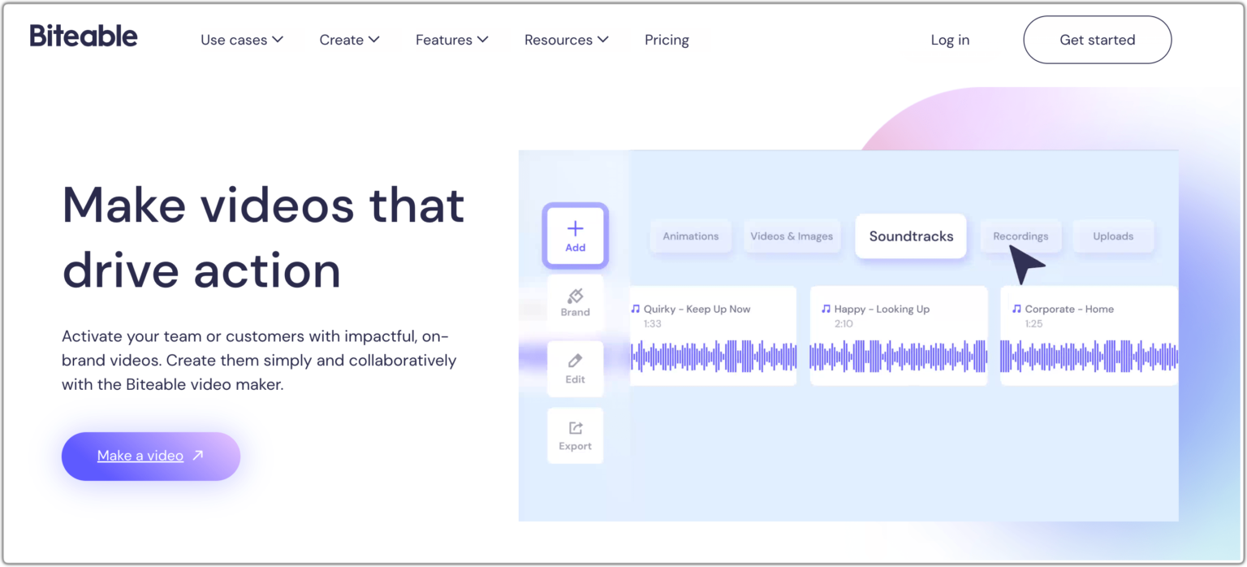Open the Recordings tab
Viewport: 1247px width, 567px height.
tap(1020, 236)
